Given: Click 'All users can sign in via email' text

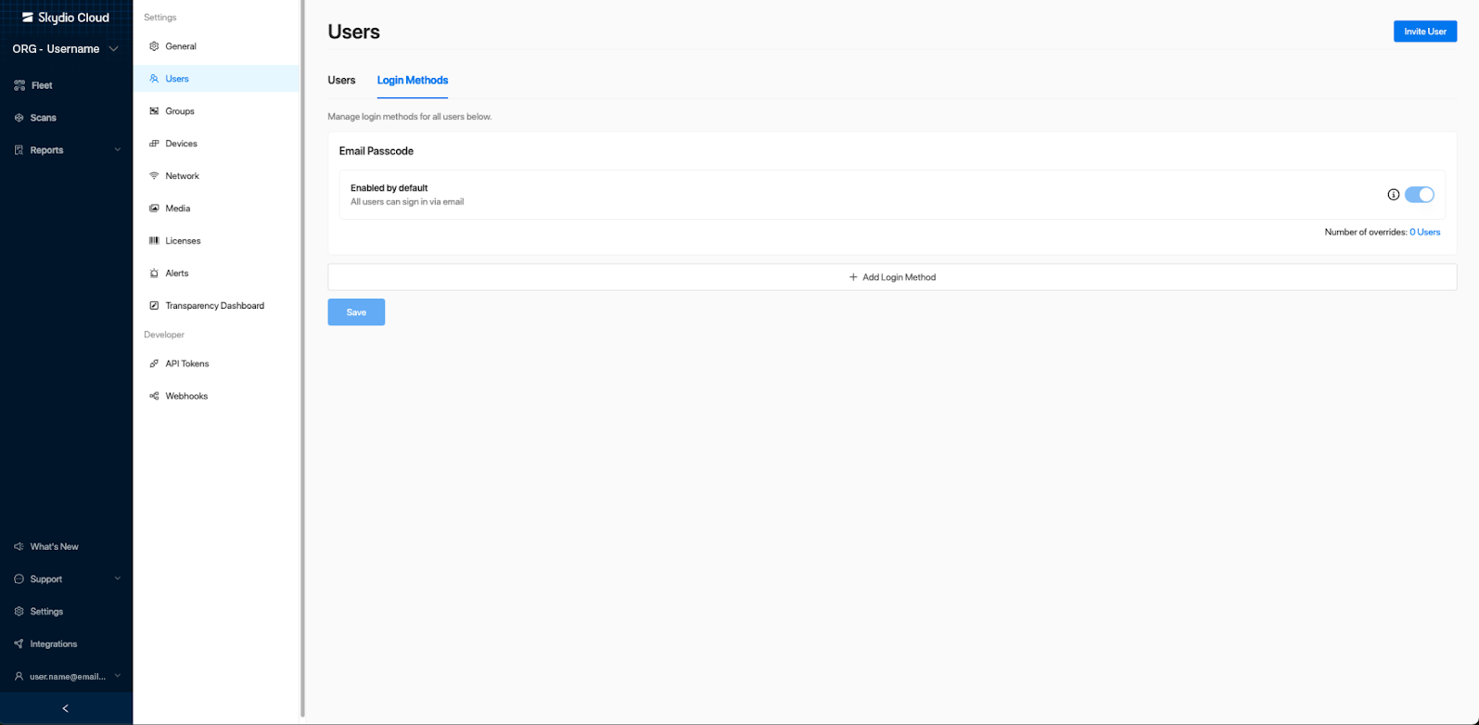Looking at the screenshot, I should [x=407, y=202].
